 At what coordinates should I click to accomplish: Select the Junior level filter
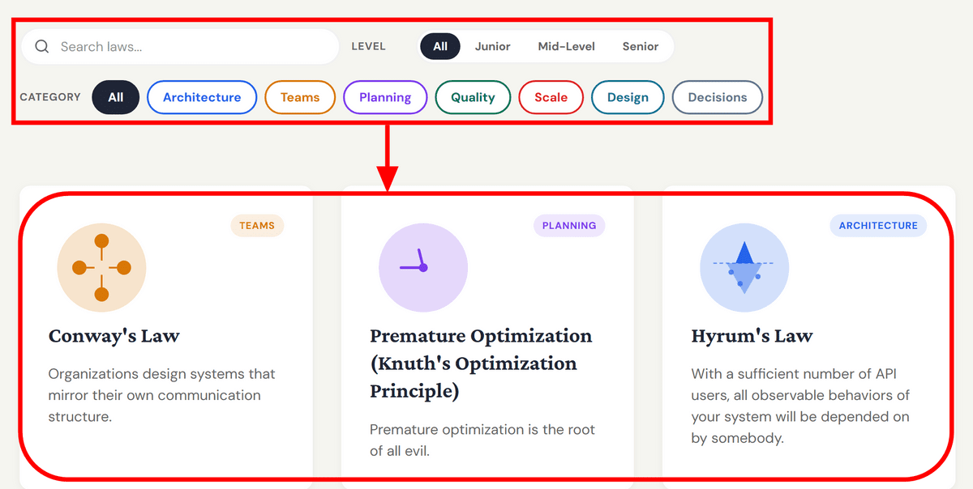click(492, 46)
